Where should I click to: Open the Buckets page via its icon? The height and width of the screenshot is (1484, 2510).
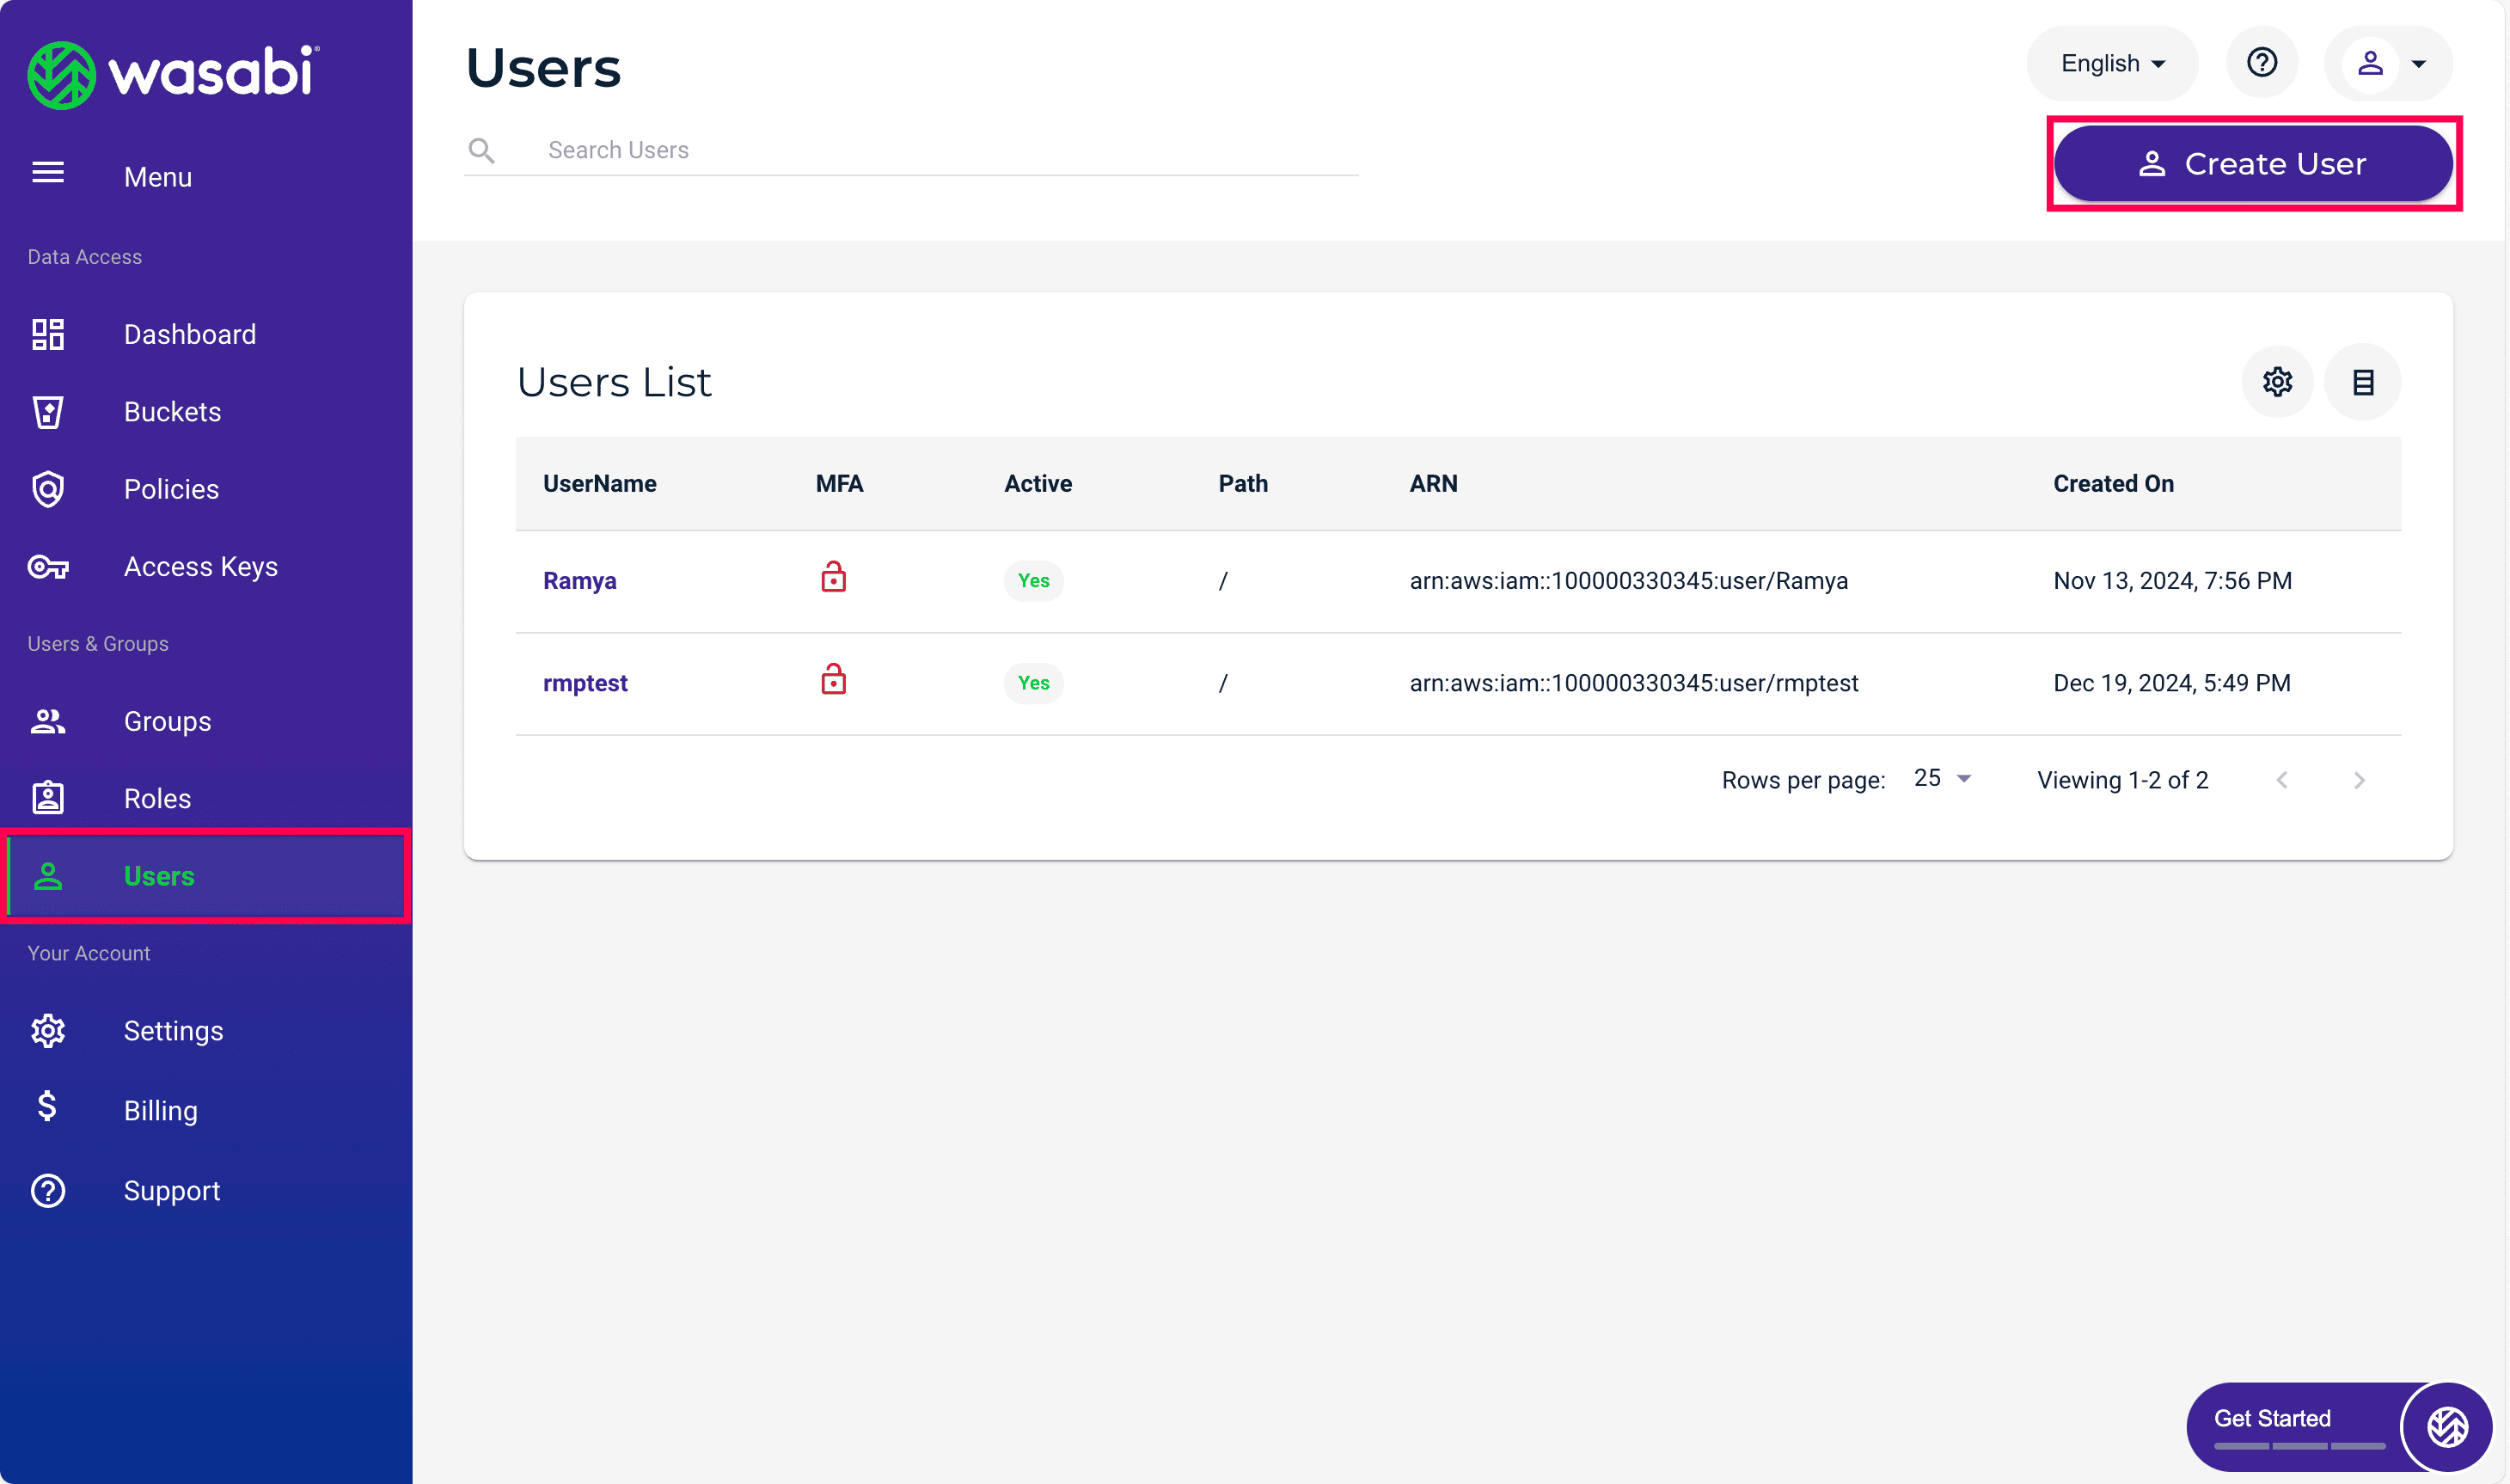pyautogui.click(x=47, y=412)
